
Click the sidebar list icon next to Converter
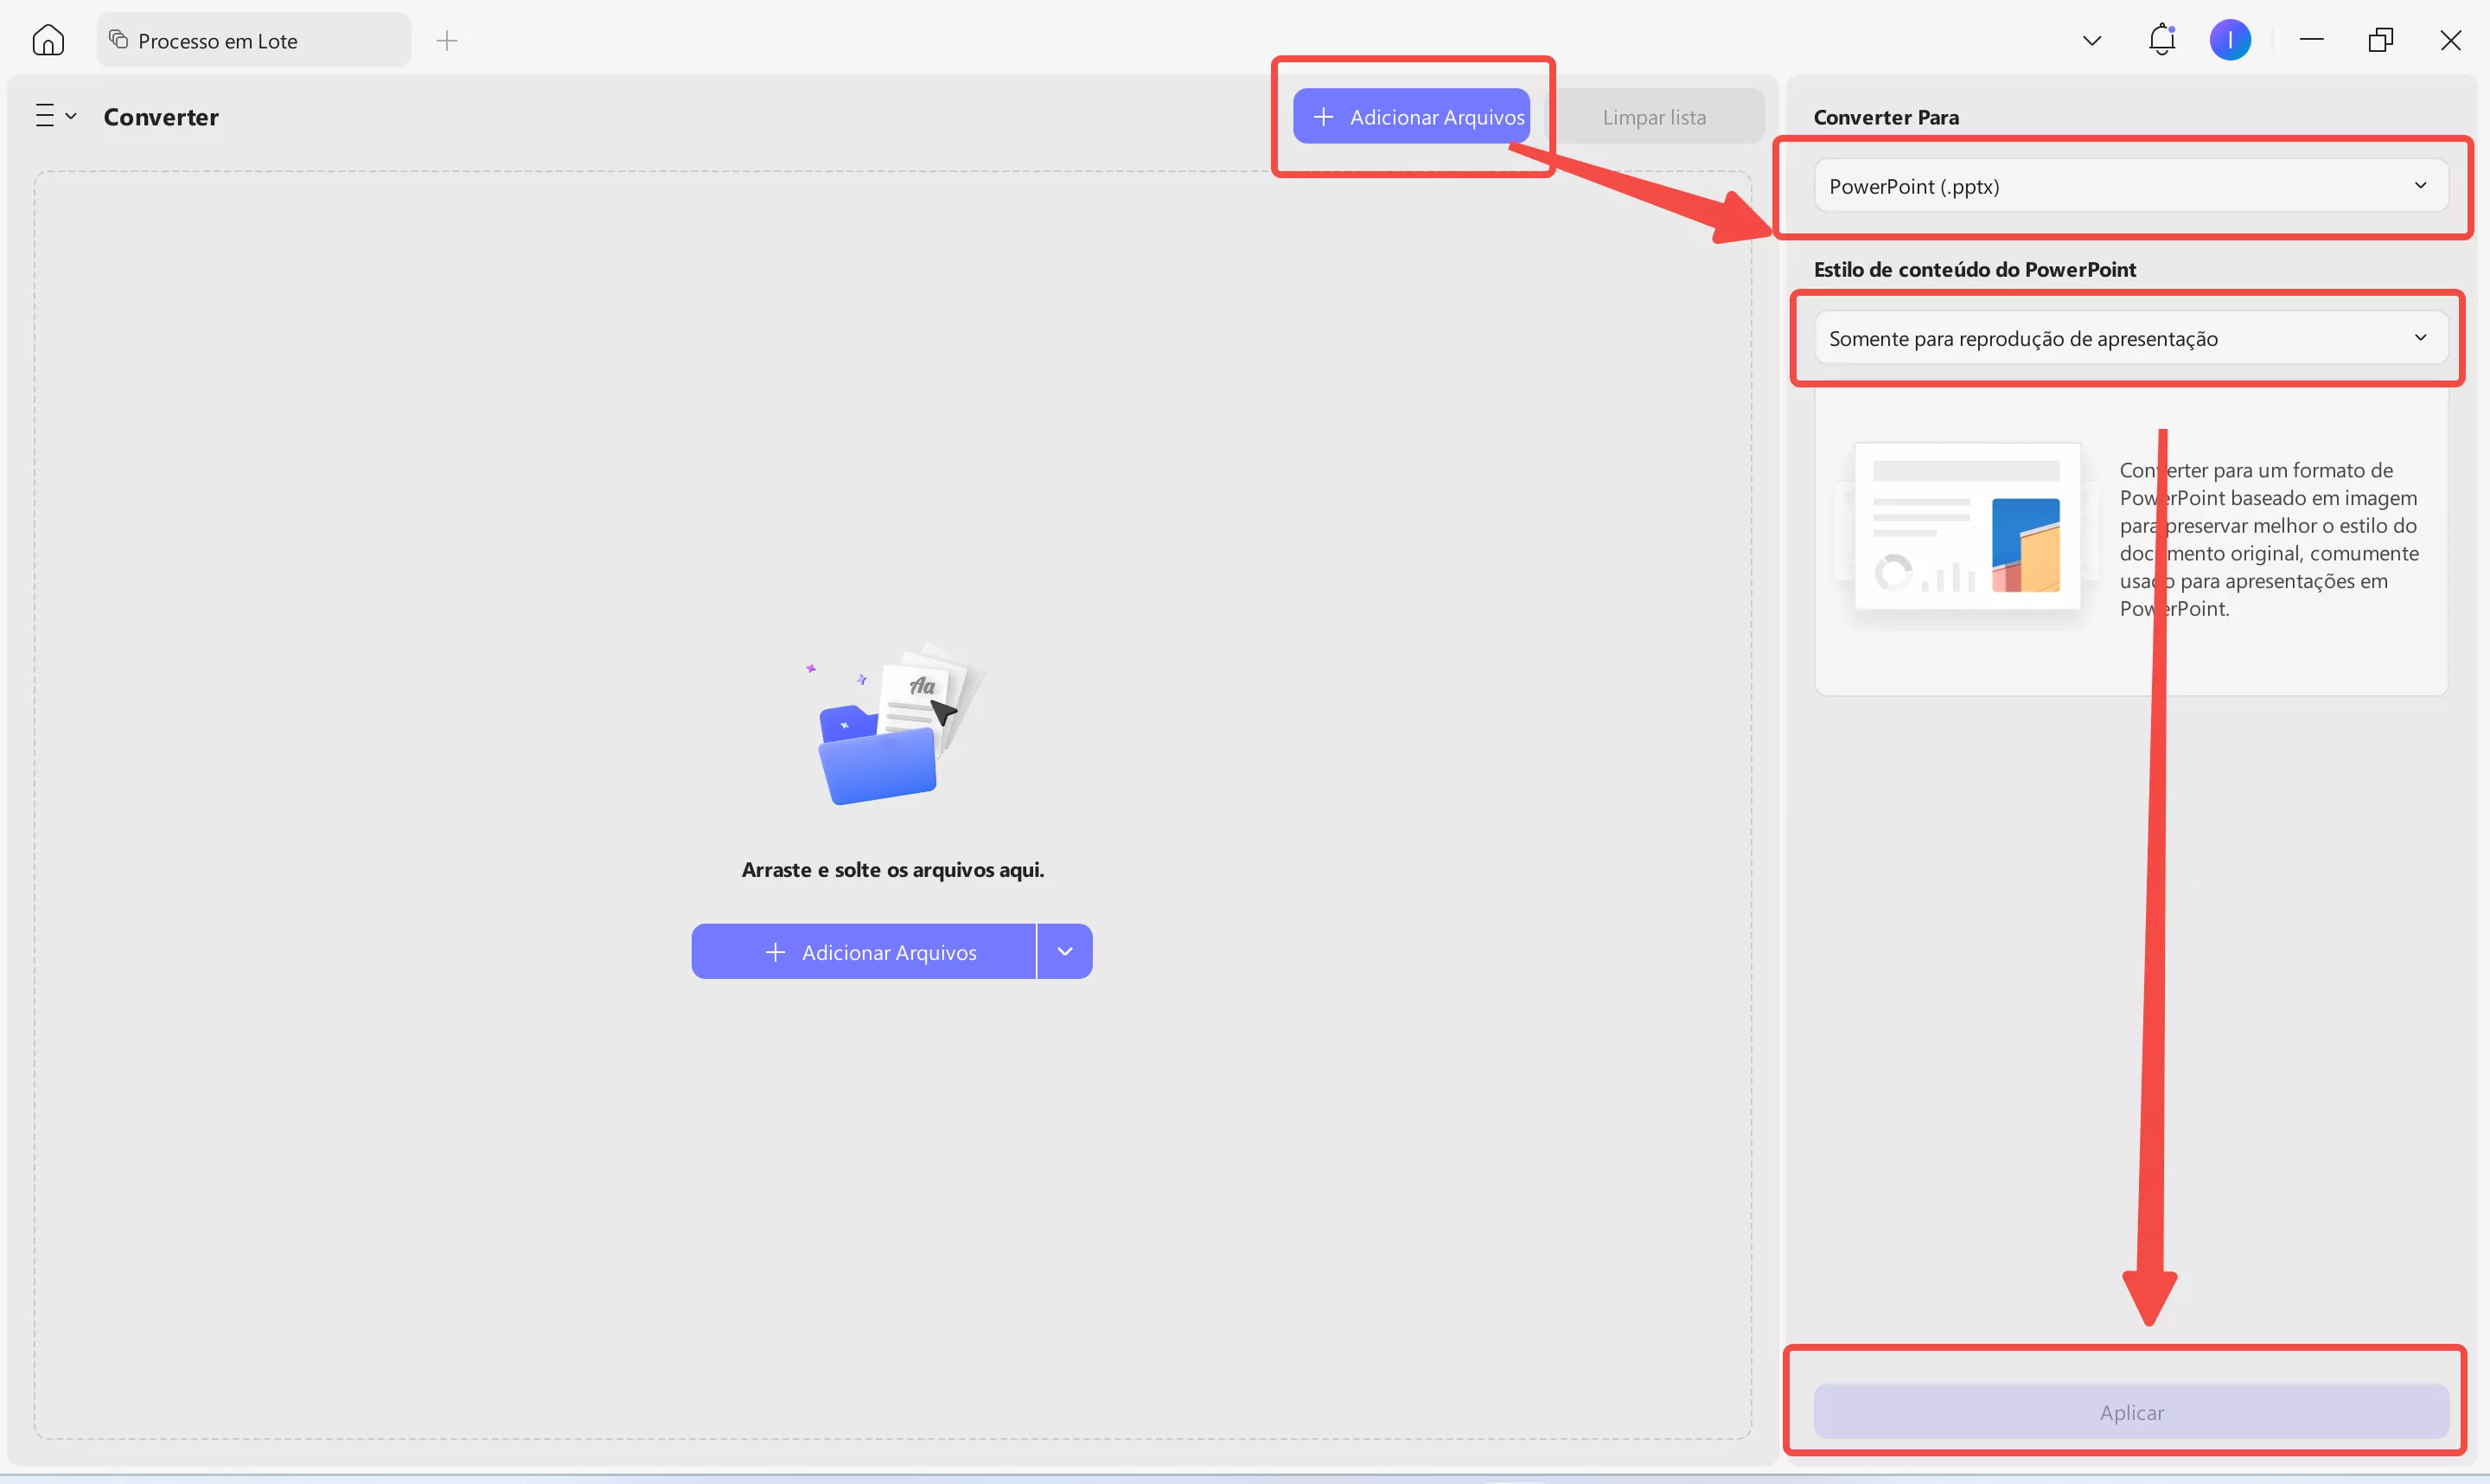click(x=45, y=114)
